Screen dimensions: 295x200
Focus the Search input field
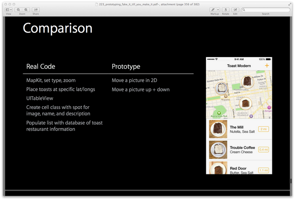(x=265, y=10)
